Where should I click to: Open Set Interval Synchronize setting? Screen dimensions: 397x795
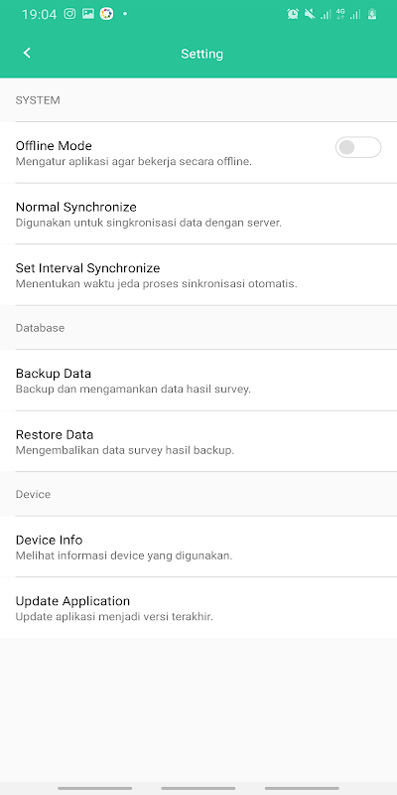point(198,275)
